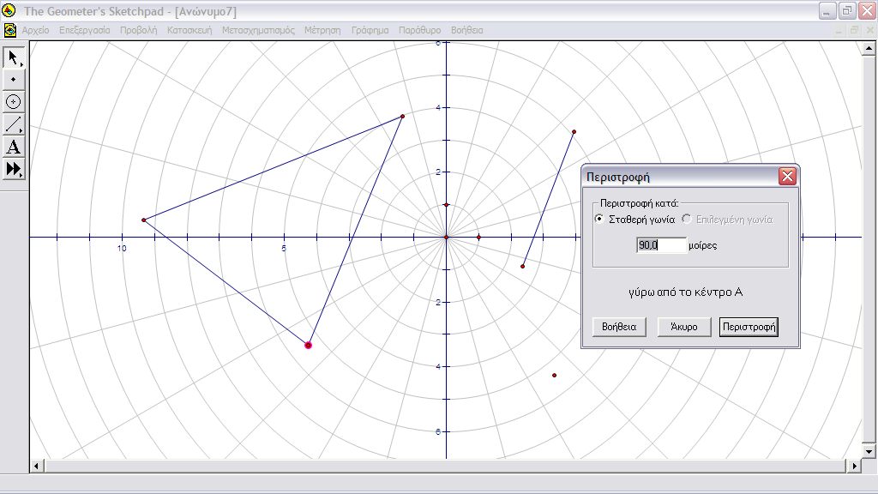Click the 'Περιστροφή κατά:' group label
This screenshot has height=494, width=878.
point(639,203)
